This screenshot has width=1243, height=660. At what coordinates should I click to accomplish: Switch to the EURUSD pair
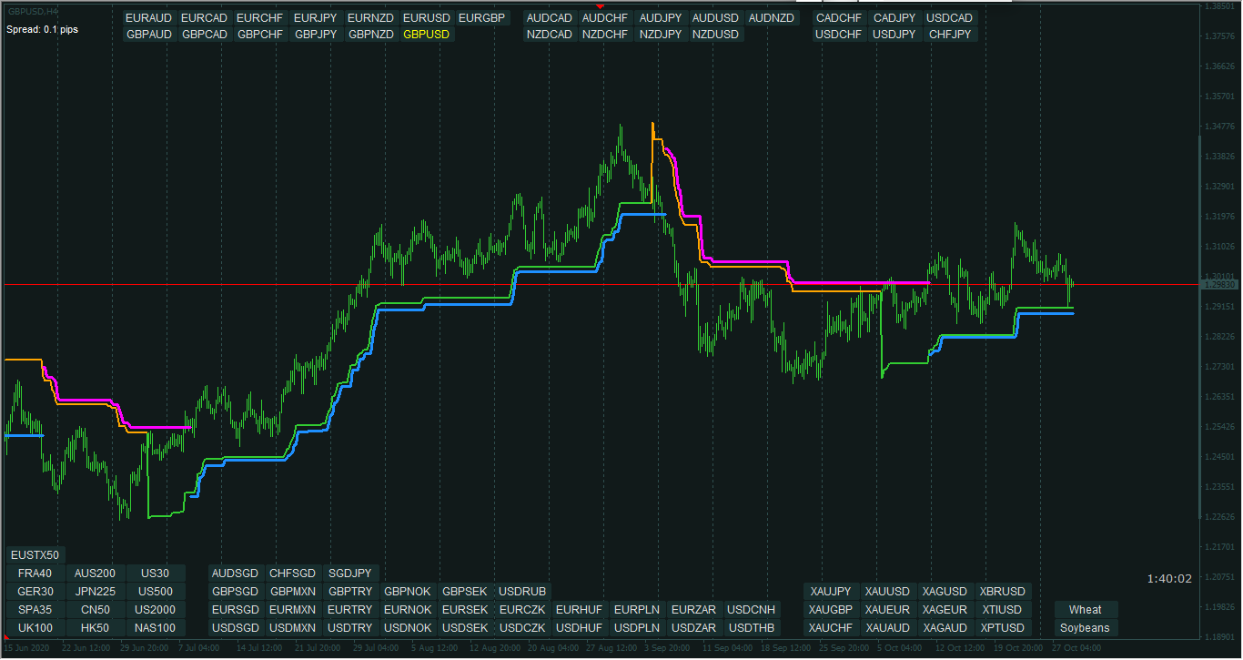[x=427, y=18]
